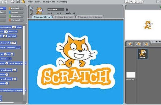Image resolution: width=161 pixels, height=105 pixels.
Task: Switch stage view mode at top right
Action: [x=159, y=2]
